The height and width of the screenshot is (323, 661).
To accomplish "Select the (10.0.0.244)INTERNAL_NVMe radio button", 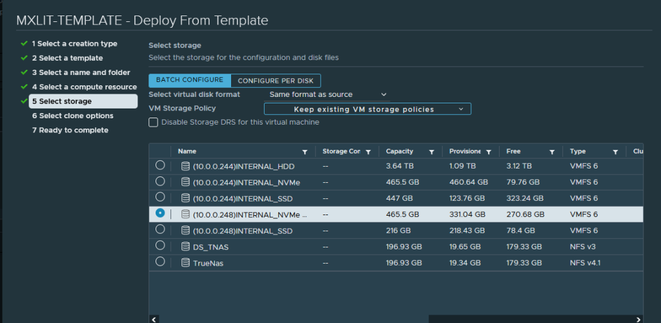I will point(160,182).
